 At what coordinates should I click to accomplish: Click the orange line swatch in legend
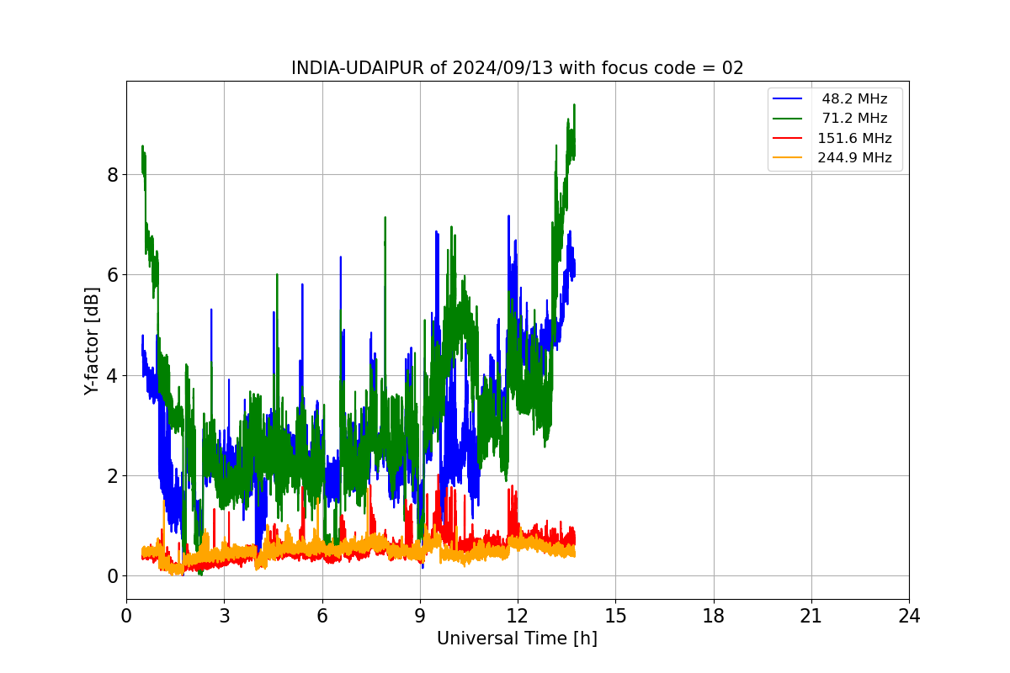click(x=788, y=157)
